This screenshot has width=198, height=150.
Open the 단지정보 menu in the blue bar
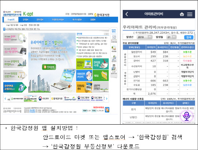coord(26,19)
